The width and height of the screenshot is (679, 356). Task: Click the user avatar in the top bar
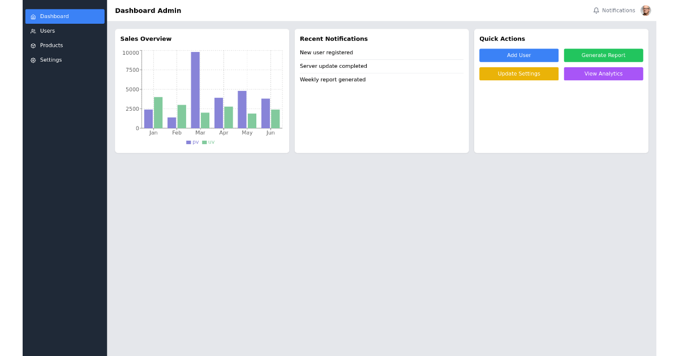click(x=646, y=10)
